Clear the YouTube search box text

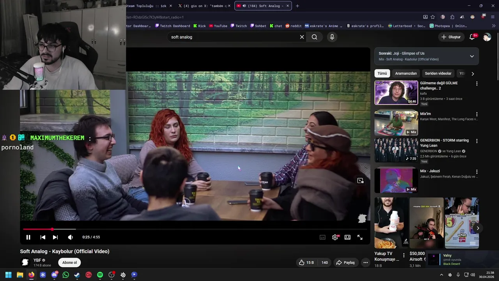[302, 37]
